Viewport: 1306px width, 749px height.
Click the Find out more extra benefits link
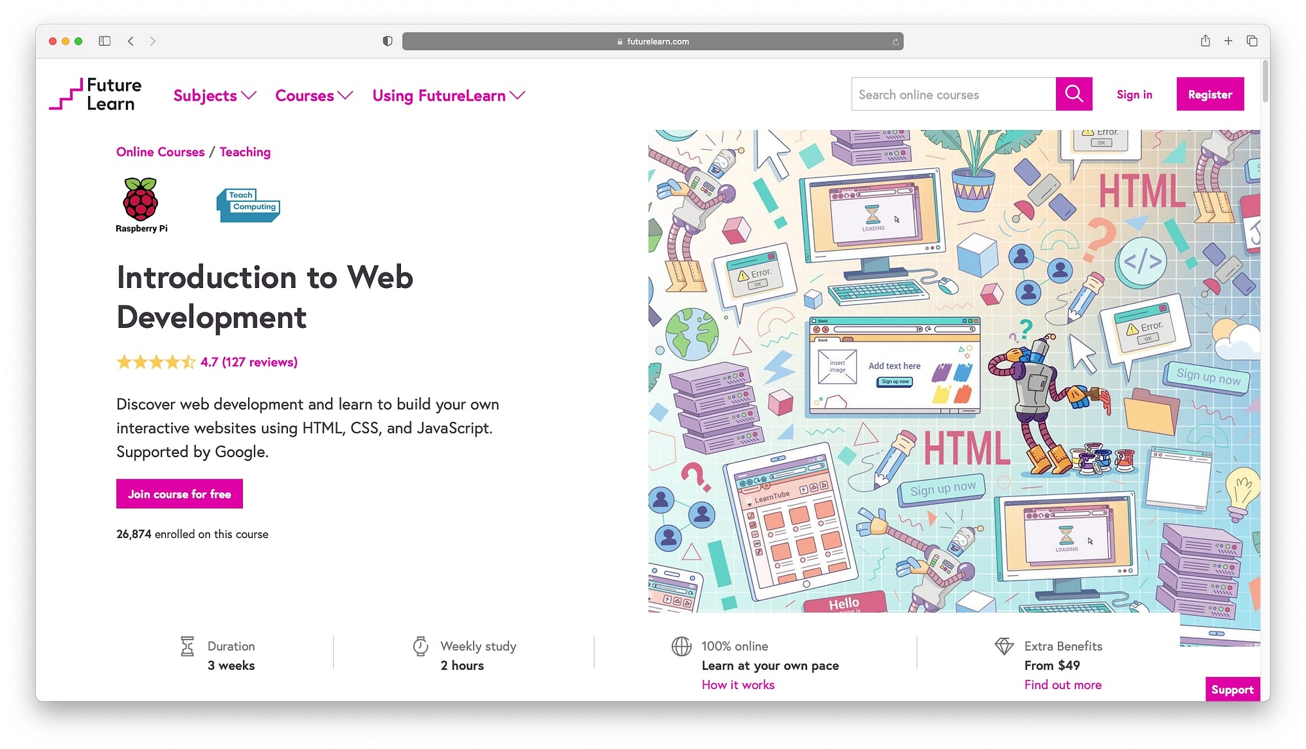1063,684
